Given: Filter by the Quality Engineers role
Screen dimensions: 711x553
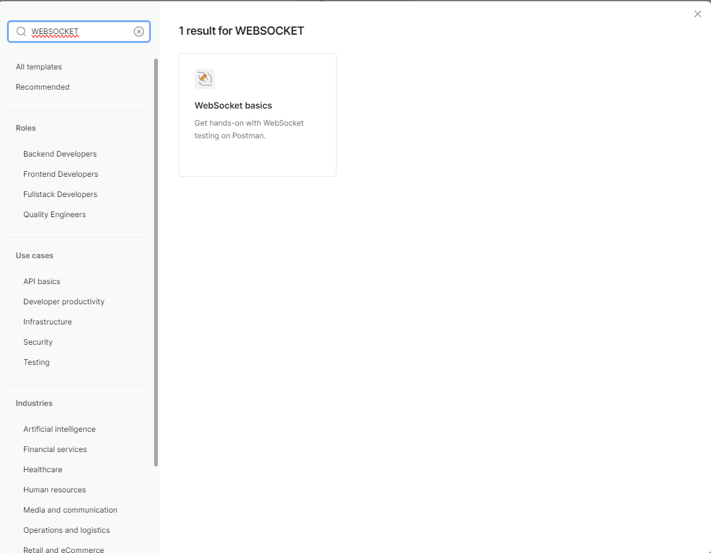Looking at the screenshot, I should coord(54,214).
